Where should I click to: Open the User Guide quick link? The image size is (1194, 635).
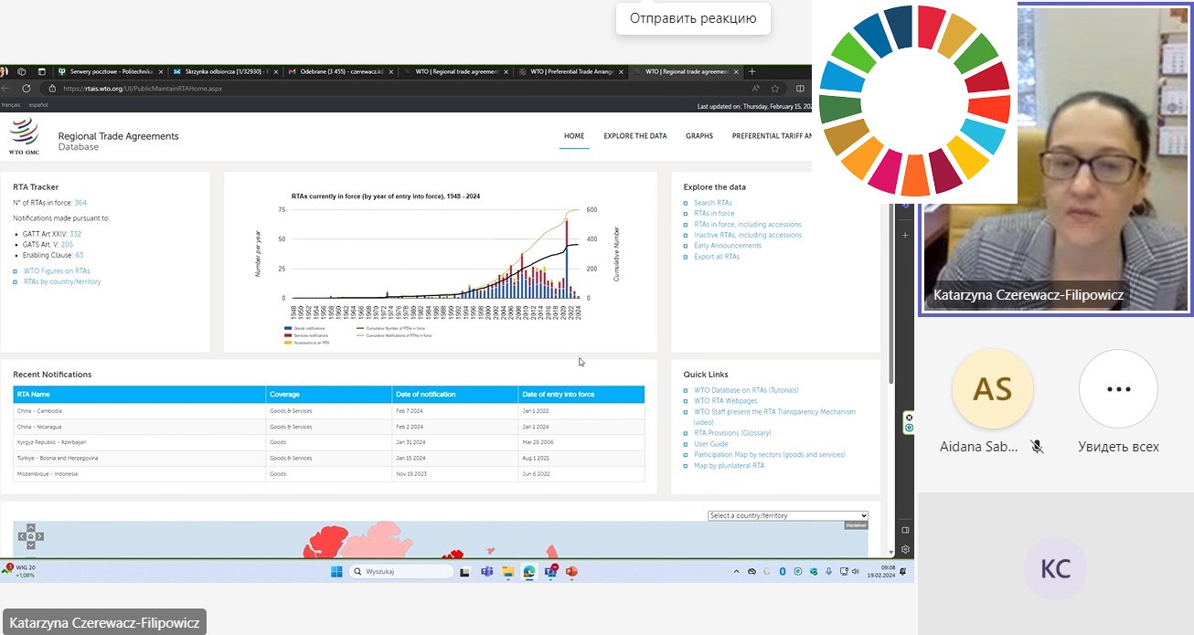[711, 444]
